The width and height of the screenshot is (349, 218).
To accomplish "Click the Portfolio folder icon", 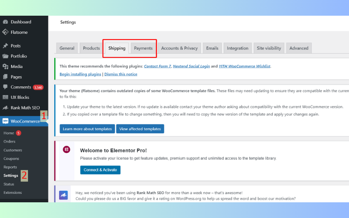I will point(5,56).
